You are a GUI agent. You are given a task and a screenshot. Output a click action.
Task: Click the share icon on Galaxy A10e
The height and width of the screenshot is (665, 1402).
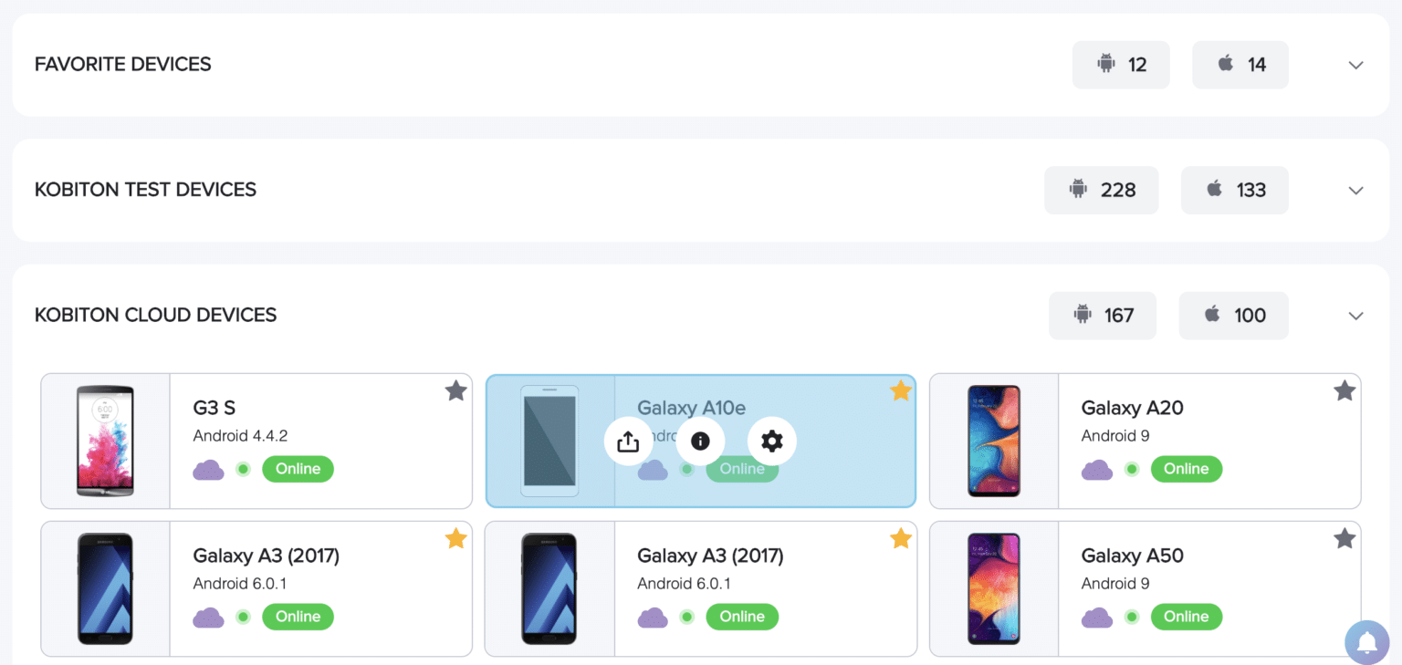click(628, 442)
